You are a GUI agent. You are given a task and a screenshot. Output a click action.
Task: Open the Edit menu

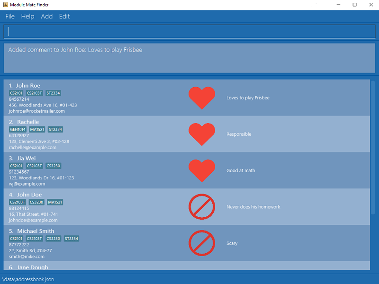(x=64, y=16)
